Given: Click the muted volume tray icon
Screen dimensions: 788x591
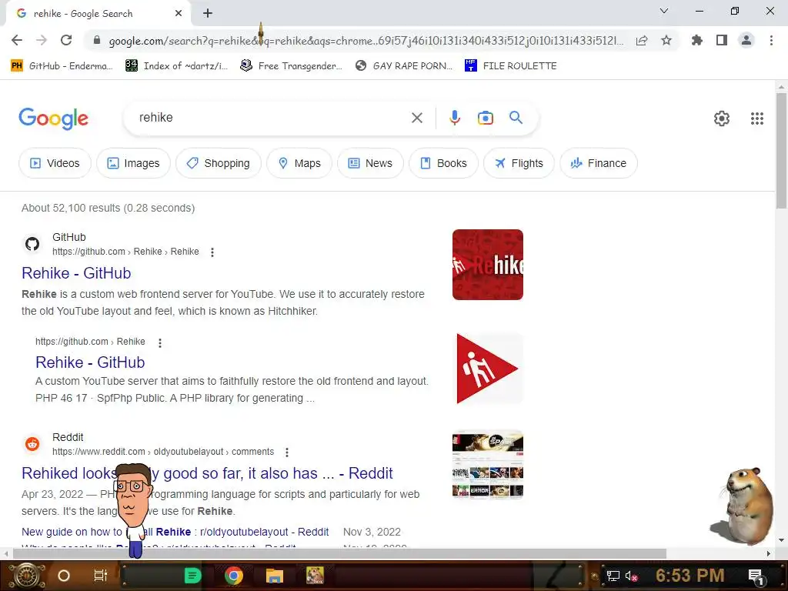Looking at the screenshot, I should (632, 576).
